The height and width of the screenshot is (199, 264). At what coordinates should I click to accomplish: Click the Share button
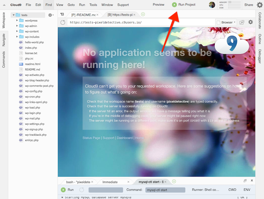249,5
